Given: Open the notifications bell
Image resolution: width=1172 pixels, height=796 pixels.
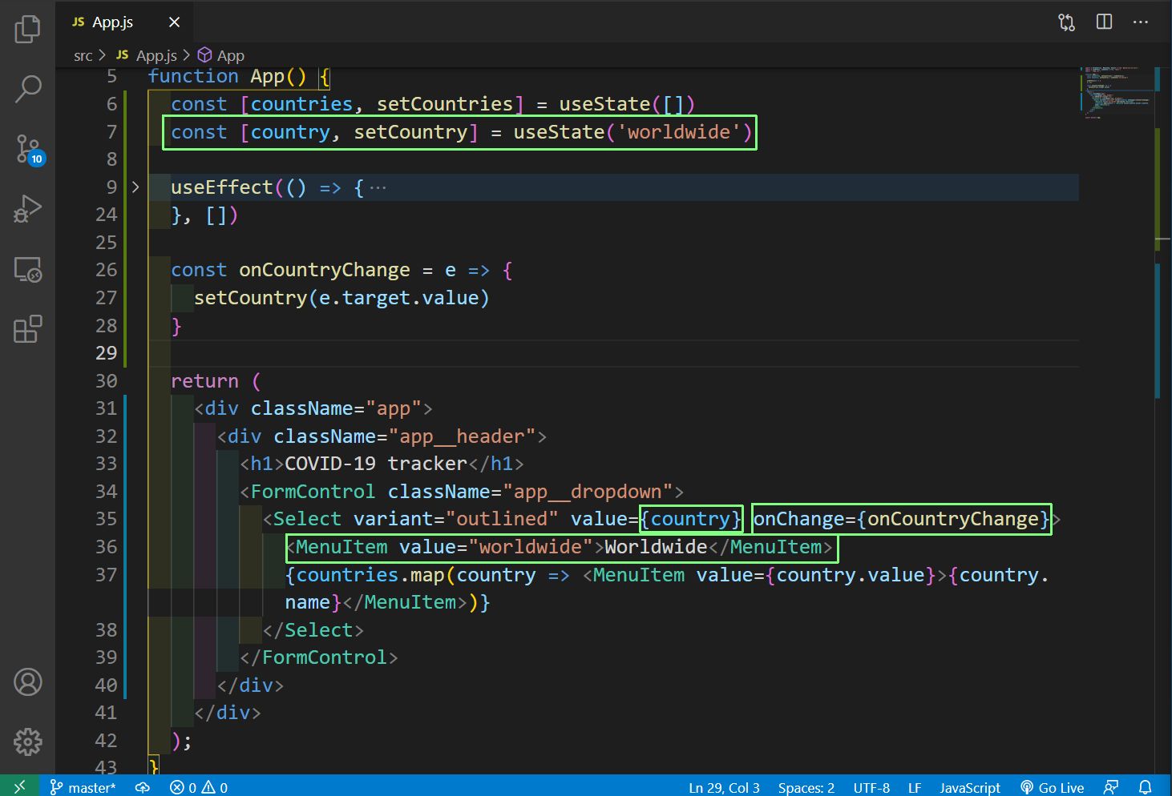Looking at the screenshot, I should (1146, 787).
